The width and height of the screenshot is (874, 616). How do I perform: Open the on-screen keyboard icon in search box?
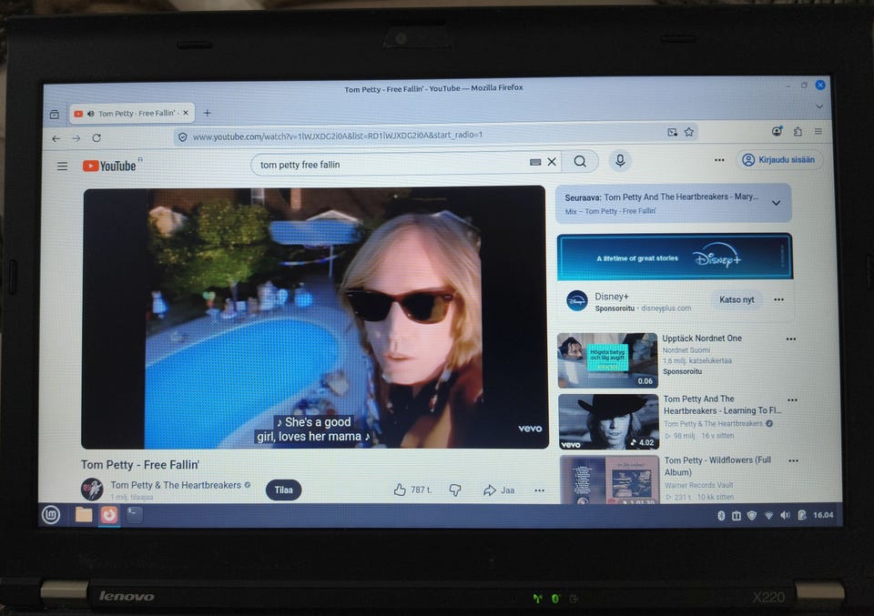535,162
